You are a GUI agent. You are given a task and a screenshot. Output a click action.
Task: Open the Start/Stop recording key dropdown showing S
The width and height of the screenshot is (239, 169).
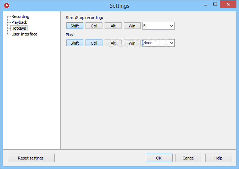tap(159, 26)
